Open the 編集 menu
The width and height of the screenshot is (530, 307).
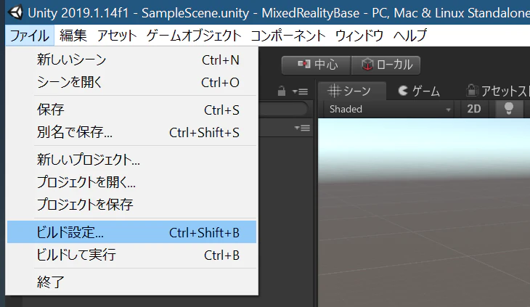[73, 36]
